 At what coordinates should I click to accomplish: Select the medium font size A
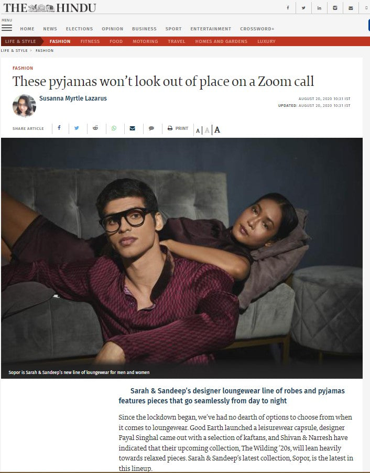coord(207,130)
